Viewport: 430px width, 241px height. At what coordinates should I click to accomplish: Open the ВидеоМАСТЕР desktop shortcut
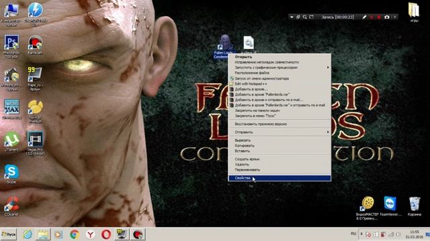click(x=368, y=208)
